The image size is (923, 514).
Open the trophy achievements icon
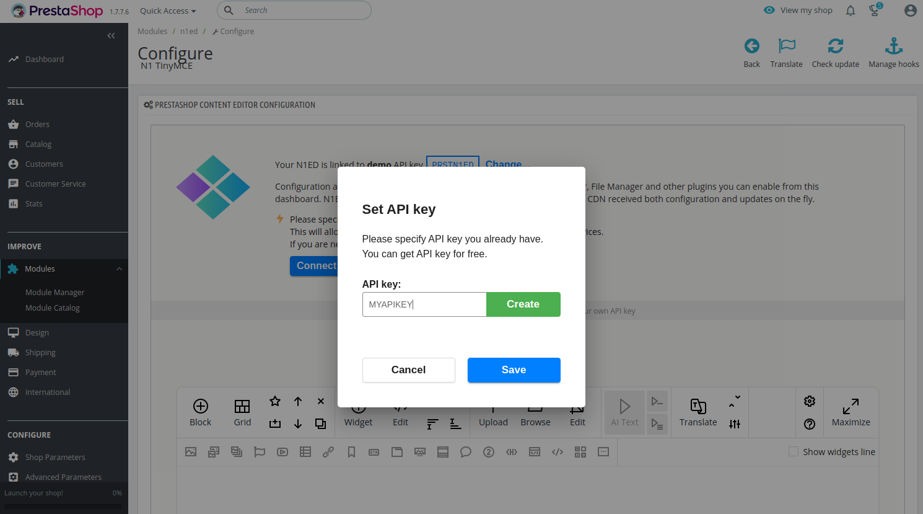pyautogui.click(x=875, y=10)
